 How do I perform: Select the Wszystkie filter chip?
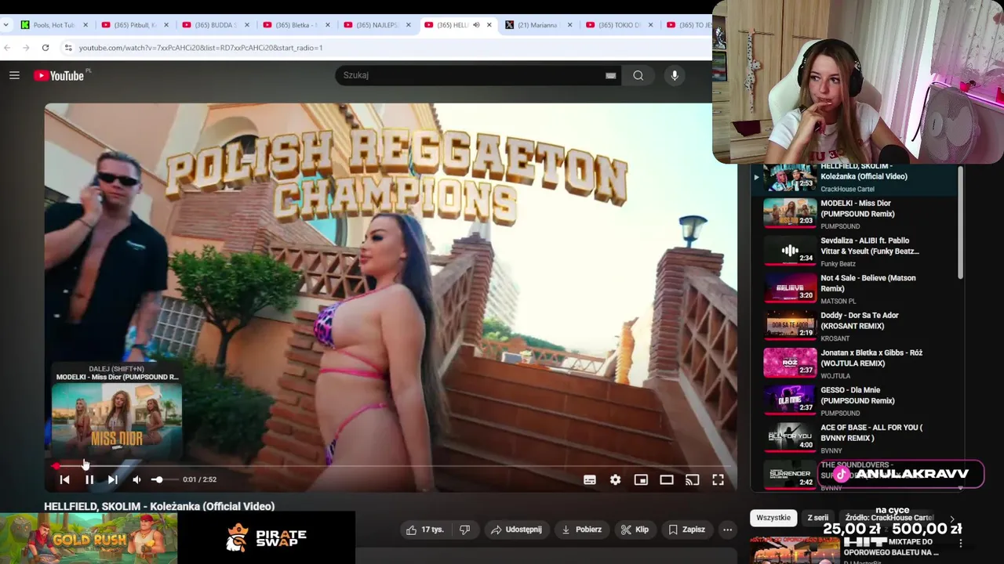pos(773,518)
